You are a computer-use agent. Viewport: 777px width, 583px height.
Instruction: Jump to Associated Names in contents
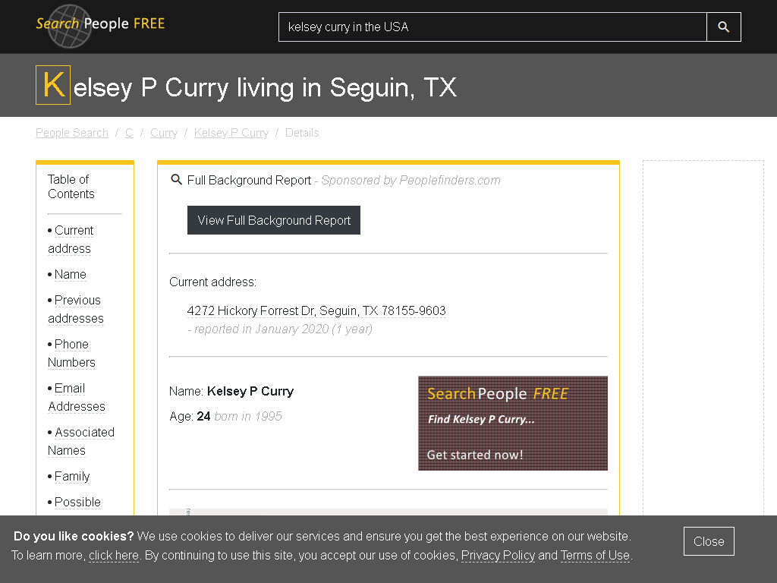80,441
